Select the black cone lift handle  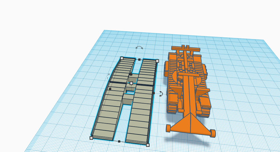[x=131, y=74]
